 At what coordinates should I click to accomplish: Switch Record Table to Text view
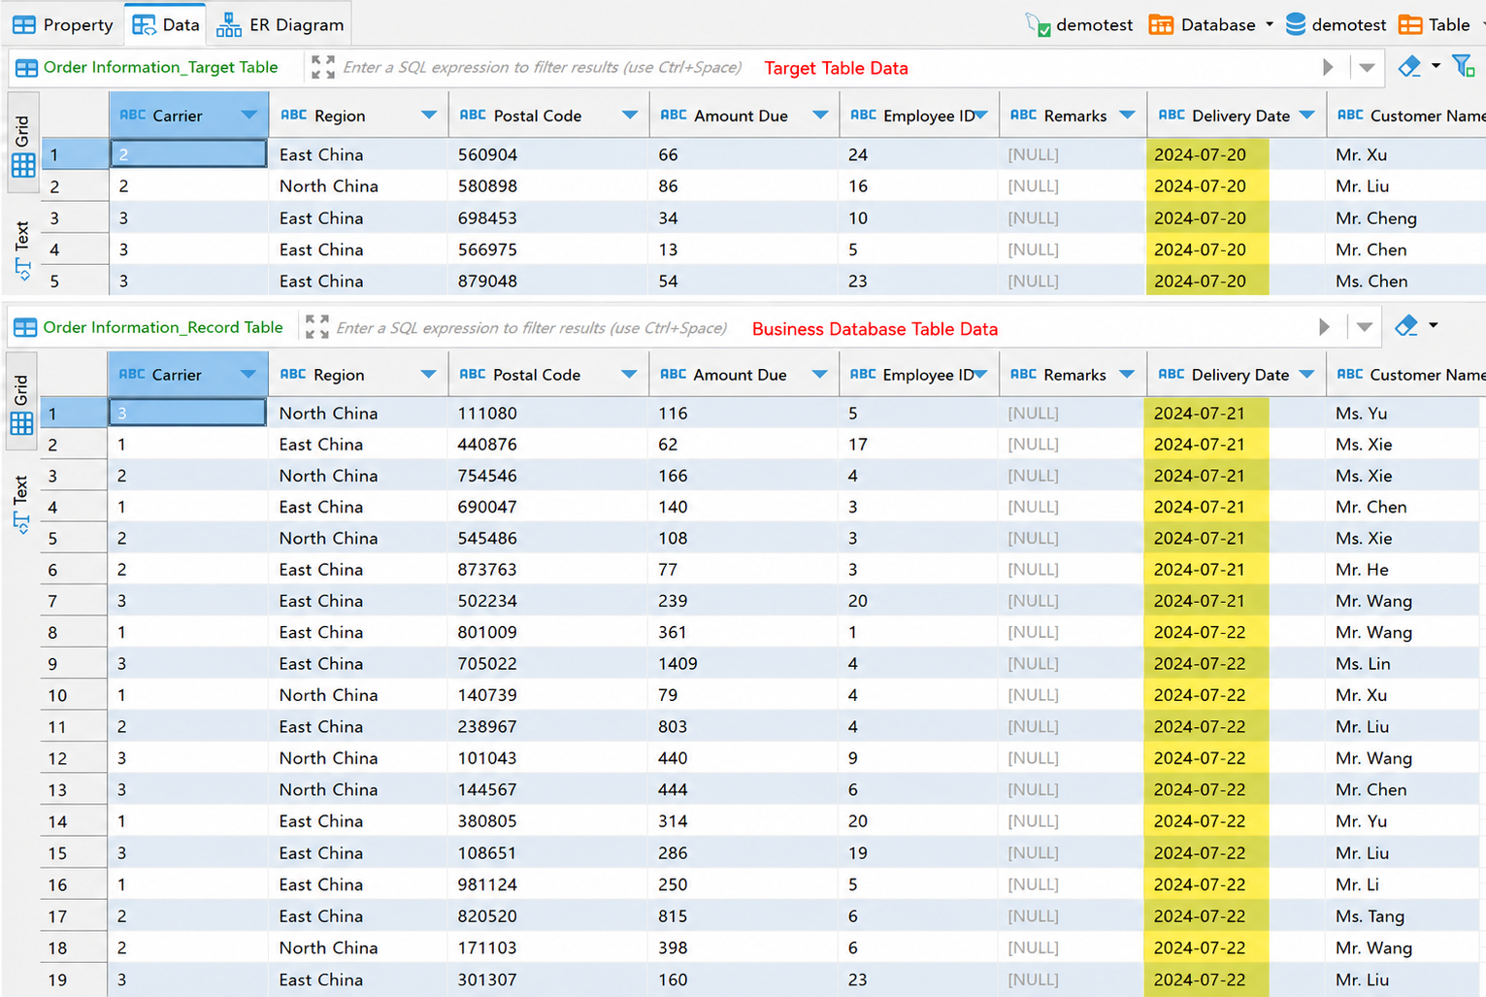[x=21, y=503]
